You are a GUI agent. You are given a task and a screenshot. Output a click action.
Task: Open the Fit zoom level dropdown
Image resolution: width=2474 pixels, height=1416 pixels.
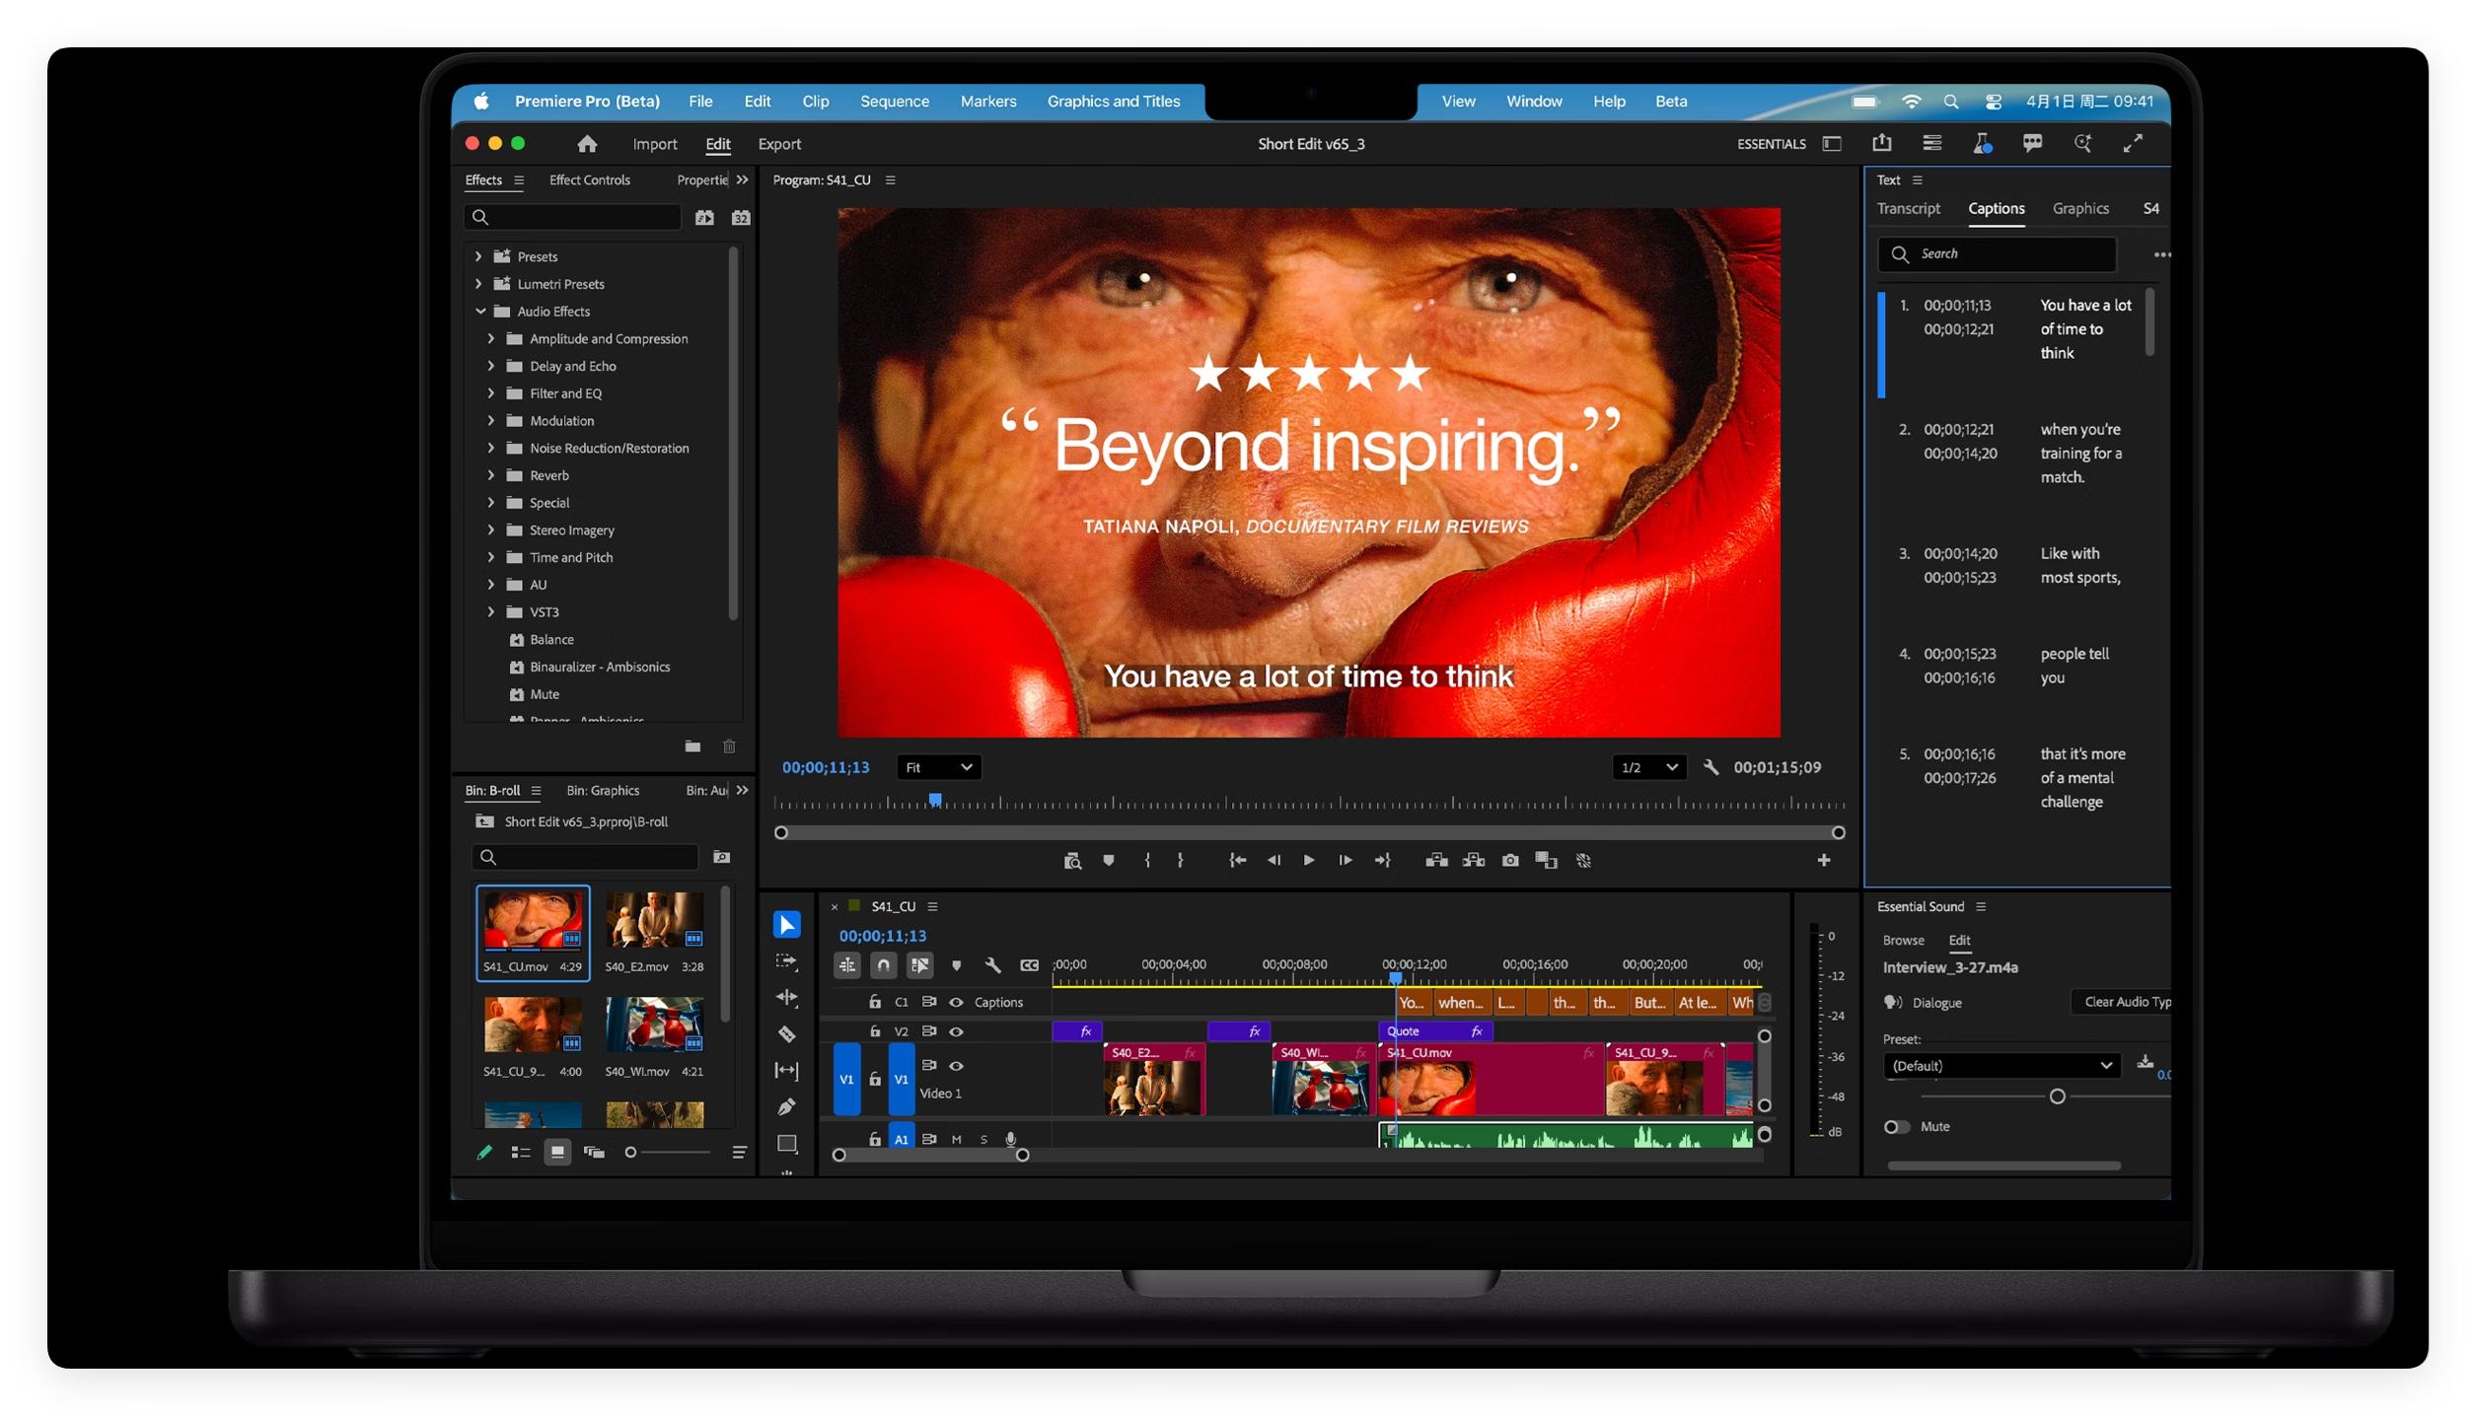(x=938, y=767)
